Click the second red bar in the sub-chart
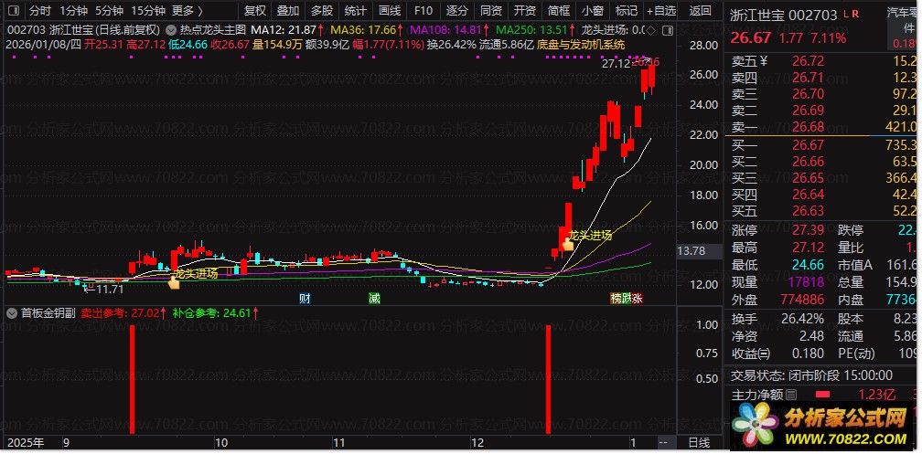Image resolution: width=922 pixels, height=454 pixels. [548, 379]
